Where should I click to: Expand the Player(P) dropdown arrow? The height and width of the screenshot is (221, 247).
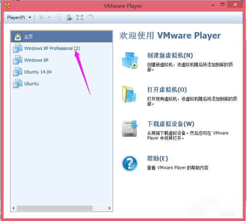click(x=30, y=17)
